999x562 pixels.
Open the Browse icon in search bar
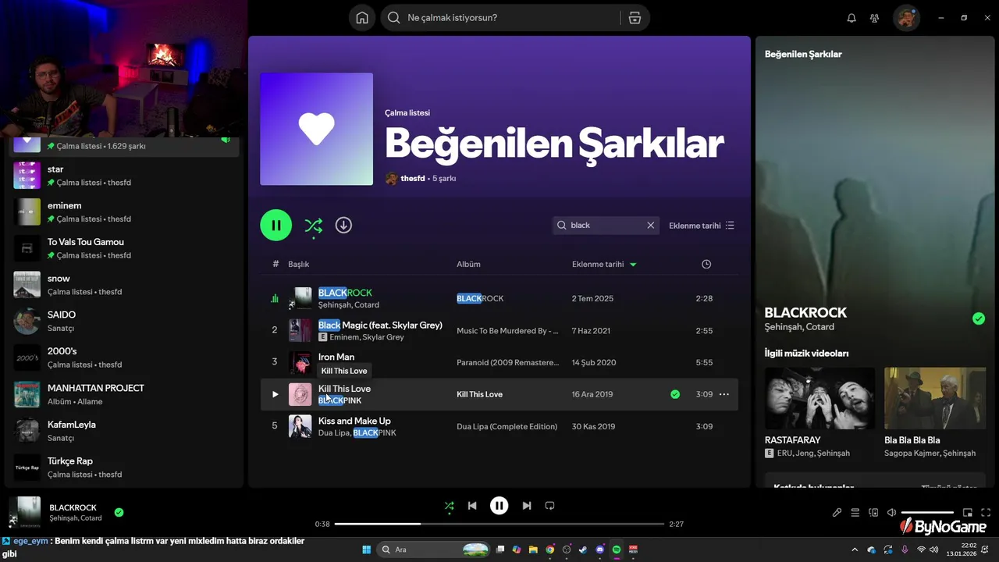coord(635,18)
